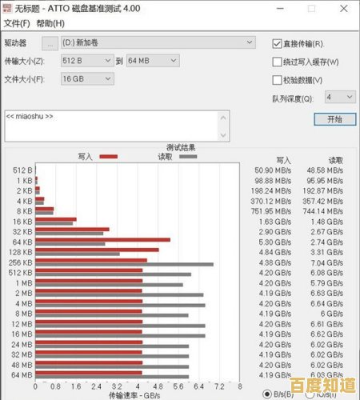Viewport: 360px width, 400px height.
Task: Uncheck the 直接传输(R) checkbox
Action: [x=277, y=44]
